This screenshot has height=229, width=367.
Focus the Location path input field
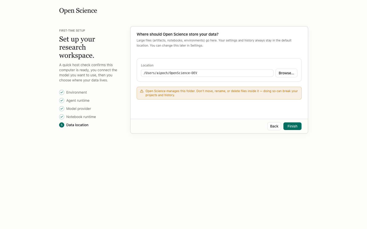[x=207, y=73]
